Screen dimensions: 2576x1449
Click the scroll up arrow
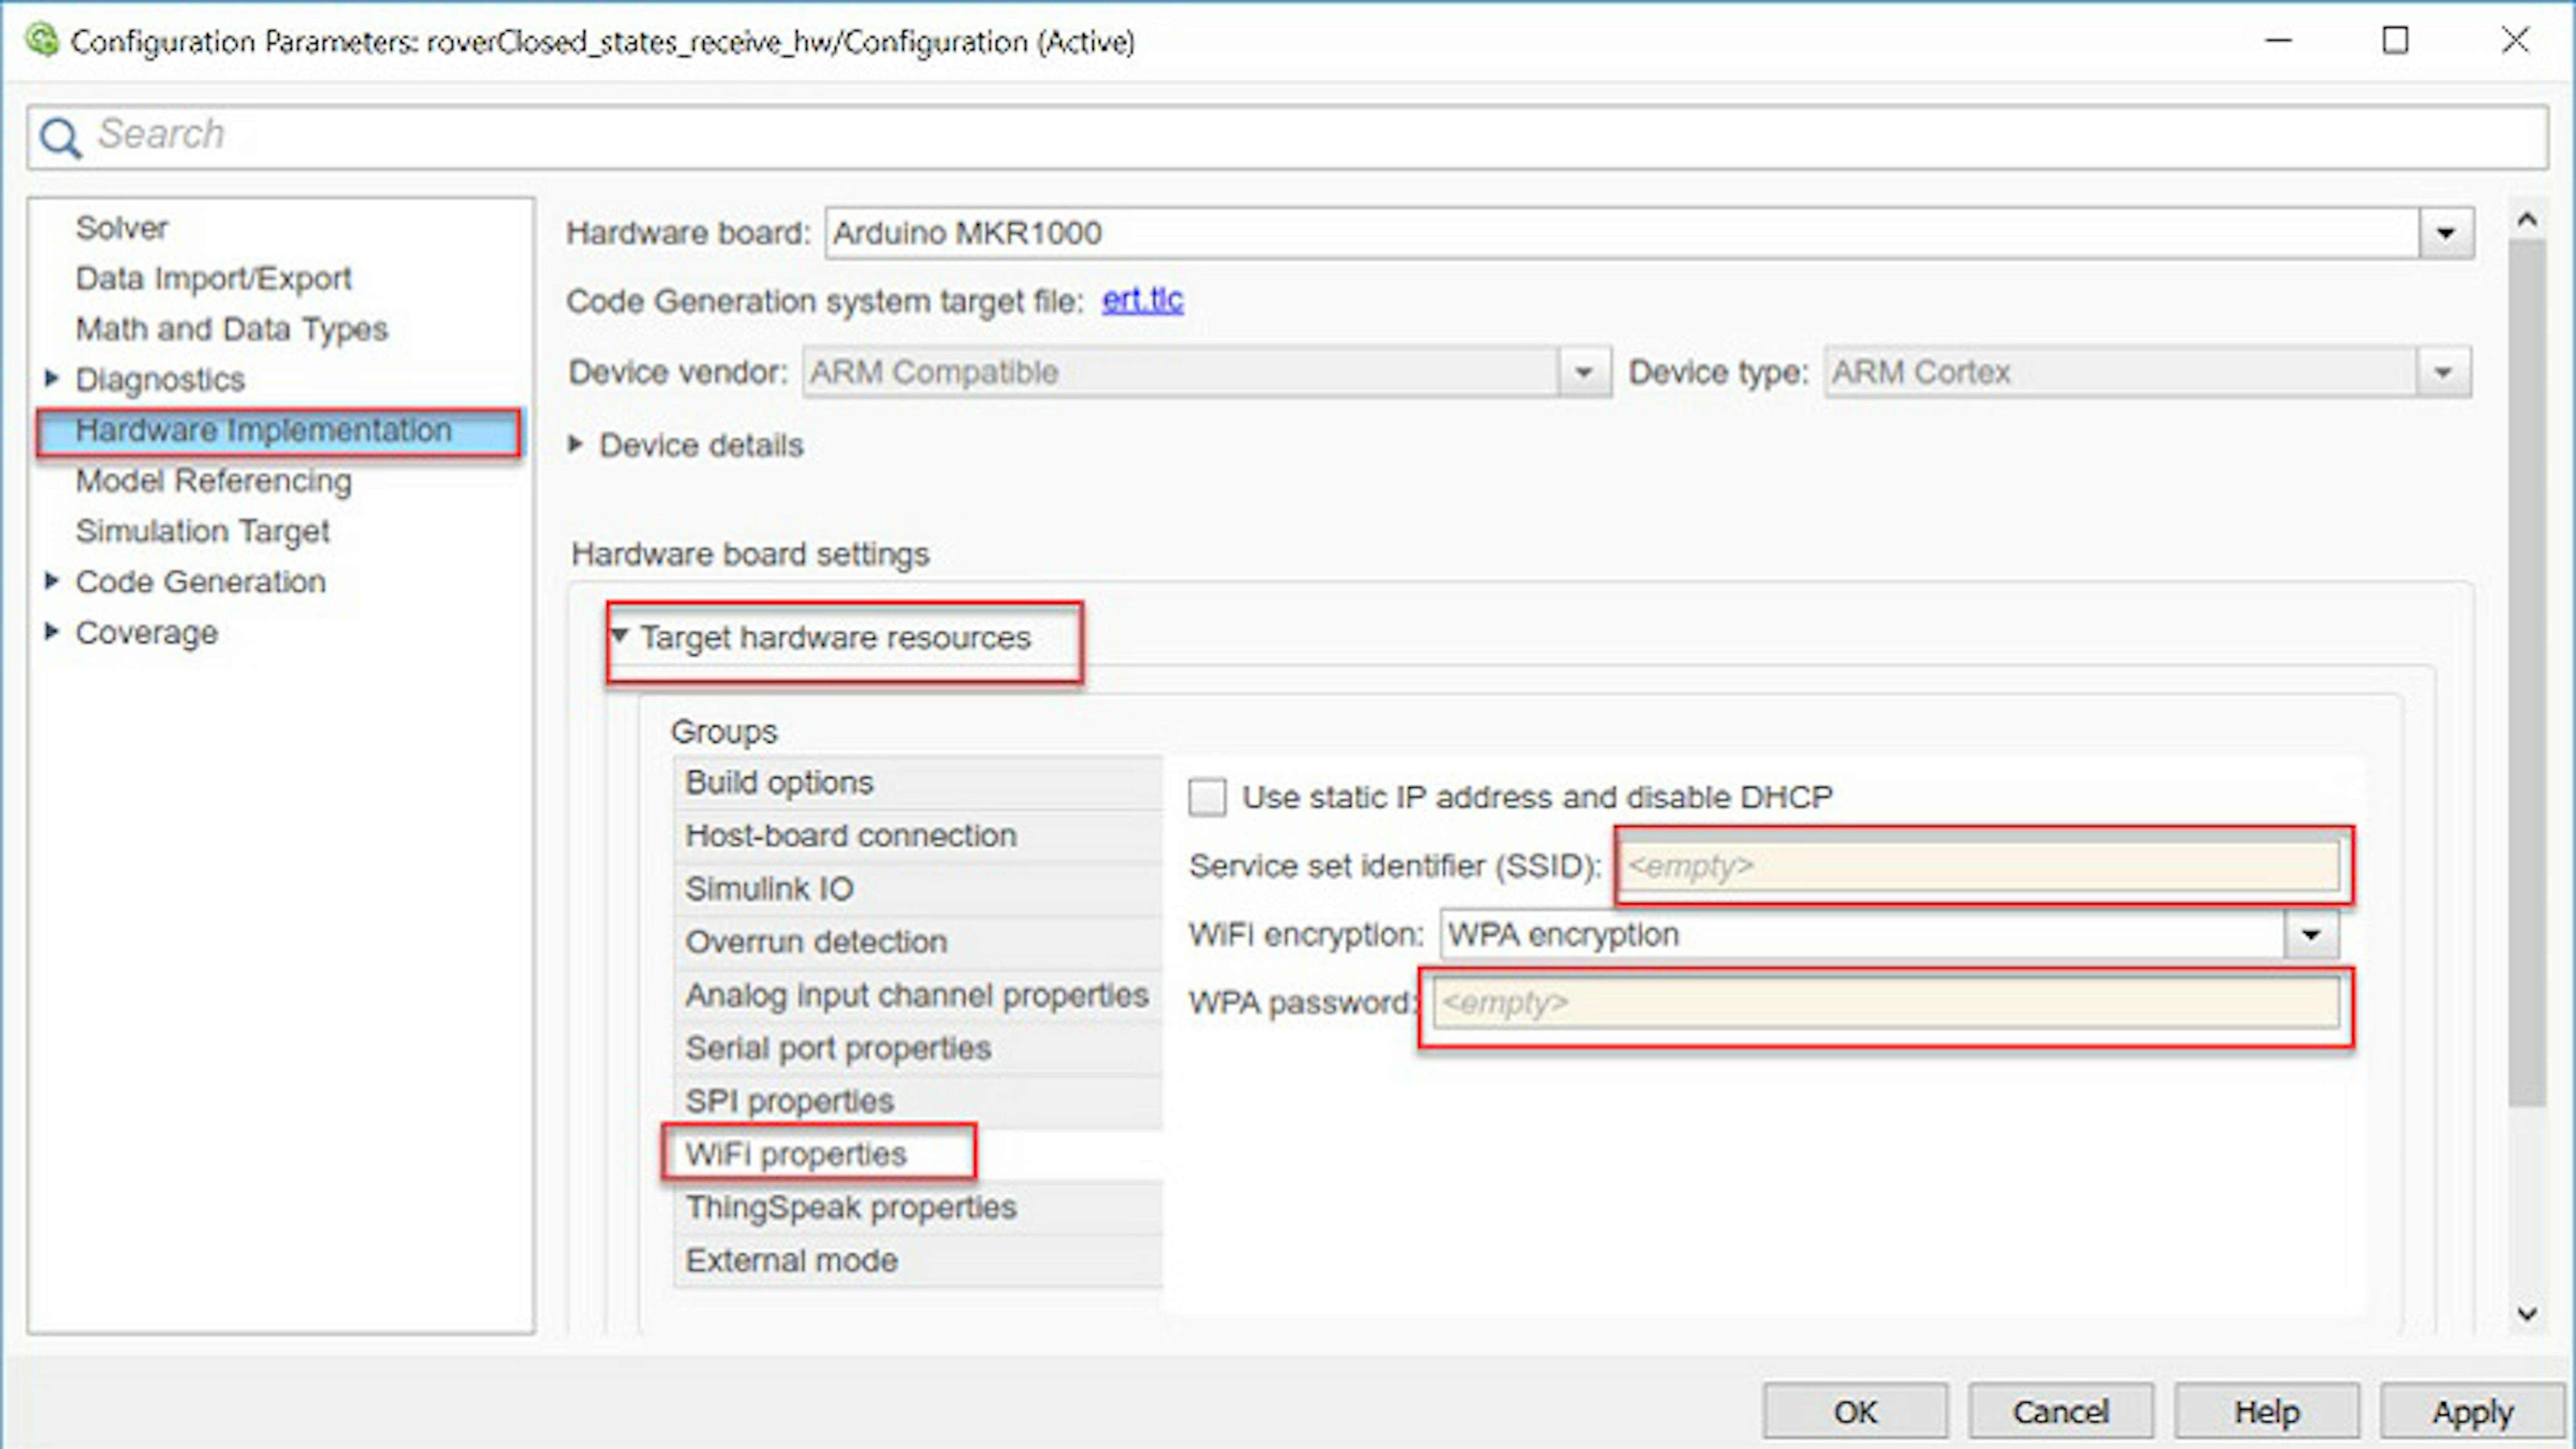point(2527,220)
